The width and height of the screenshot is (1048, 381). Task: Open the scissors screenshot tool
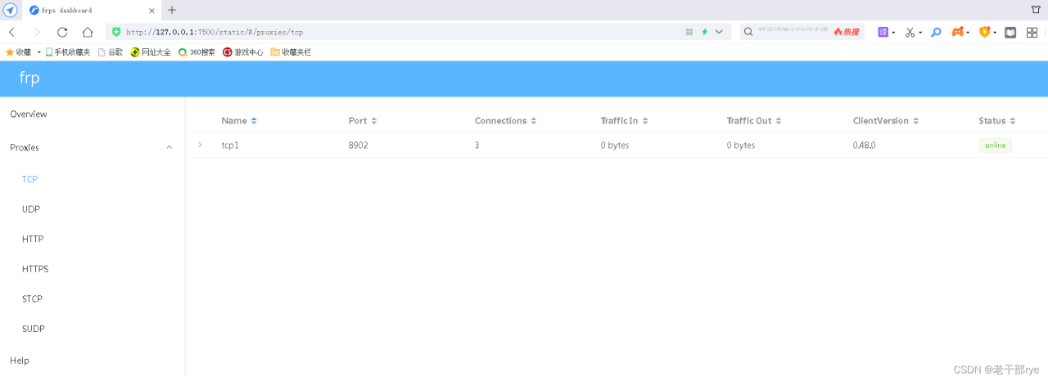click(910, 32)
